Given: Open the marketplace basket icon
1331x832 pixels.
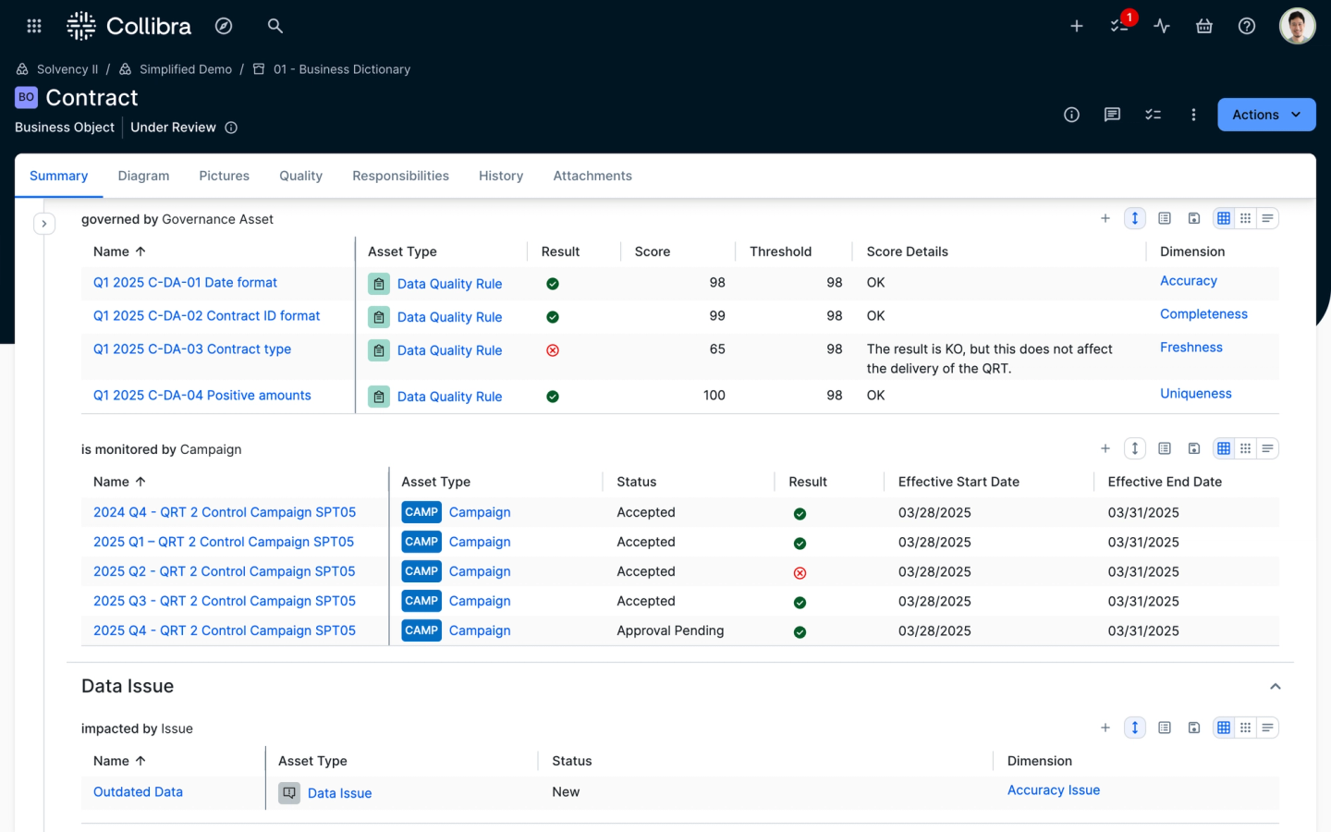Looking at the screenshot, I should [x=1203, y=26].
